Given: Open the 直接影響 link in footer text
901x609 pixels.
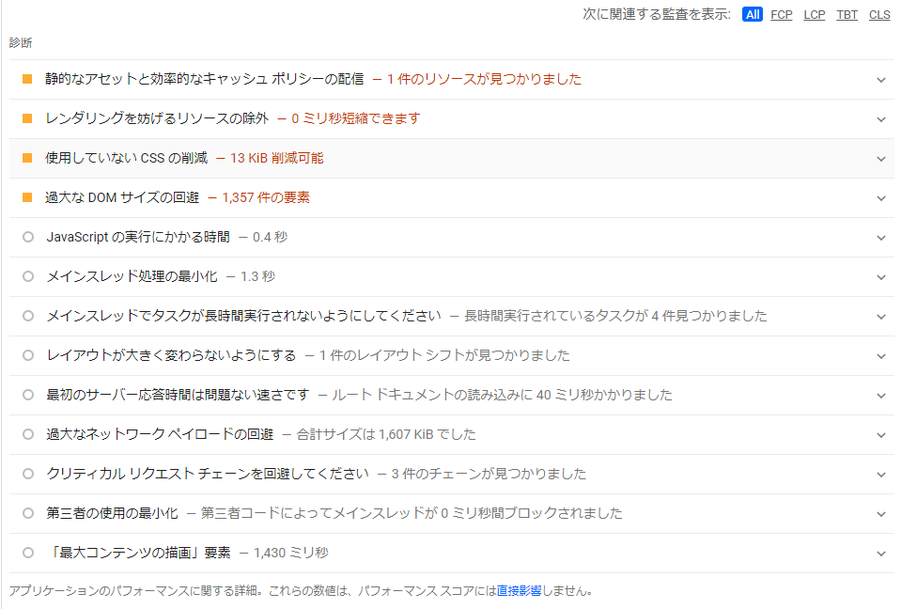Looking at the screenshot, I should tap(519, 590).
